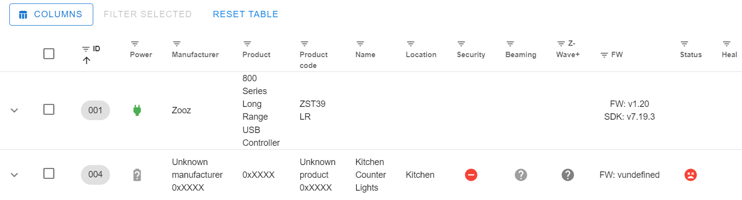Expand the Zooz controller row 001
The image size is (742, 200).
(x=15, y=110)
